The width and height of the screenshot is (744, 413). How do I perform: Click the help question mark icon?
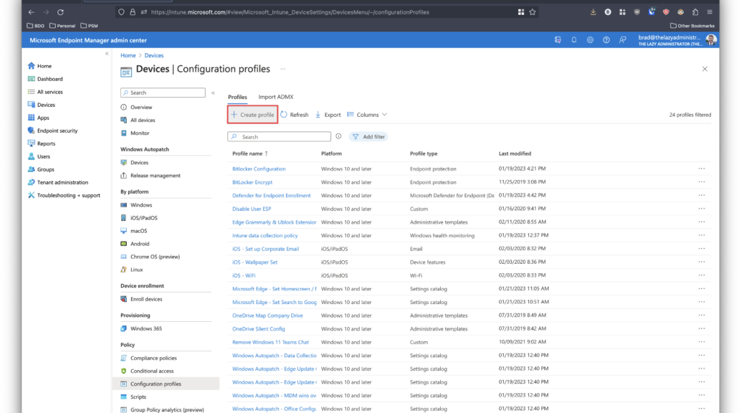[606, 40]
